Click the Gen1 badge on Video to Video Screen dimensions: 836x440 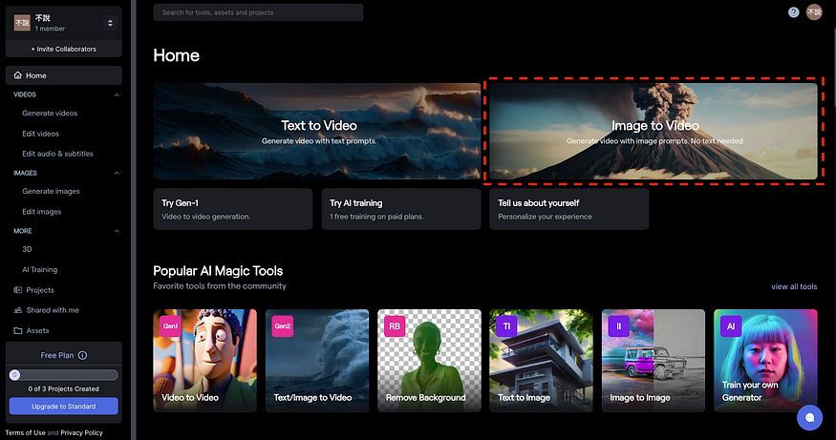(171, 326)
